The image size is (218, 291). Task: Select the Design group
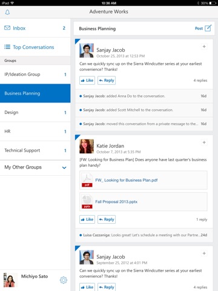[x=35, y=112]
